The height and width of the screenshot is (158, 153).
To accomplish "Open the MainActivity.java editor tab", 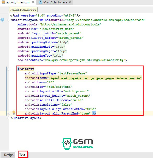I will (55, 2).
